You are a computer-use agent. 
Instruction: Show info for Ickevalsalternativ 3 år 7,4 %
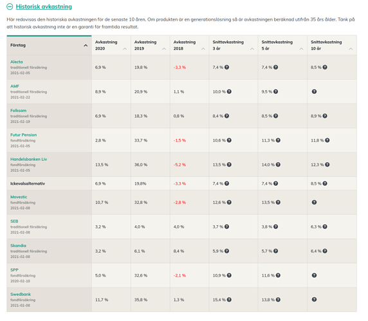[226, 183]
